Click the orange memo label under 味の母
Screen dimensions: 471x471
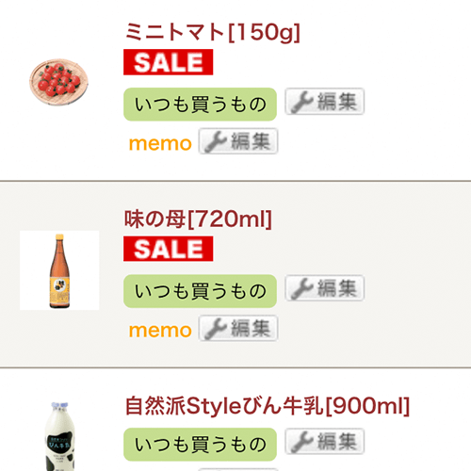[x=160, y=331]
